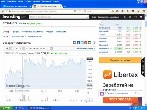Screen dimensions: 147x110
Task: Open the Нефть Brent quote link
Action: point(104,28)
